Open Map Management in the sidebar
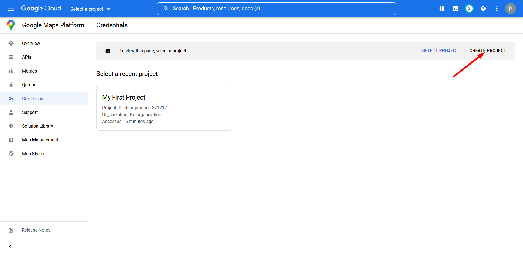 point(44,140)
